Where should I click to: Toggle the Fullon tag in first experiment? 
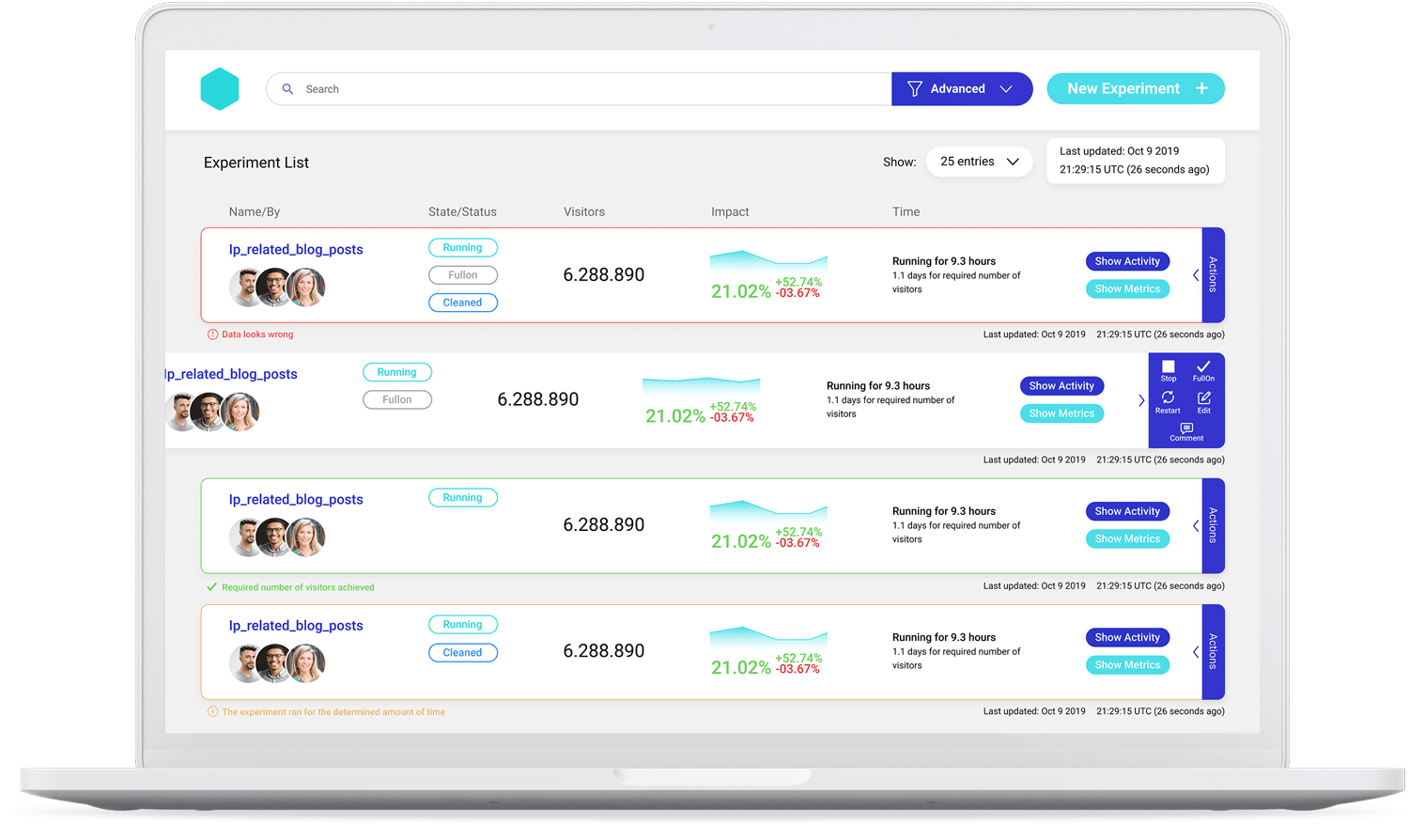coord(463,275)
